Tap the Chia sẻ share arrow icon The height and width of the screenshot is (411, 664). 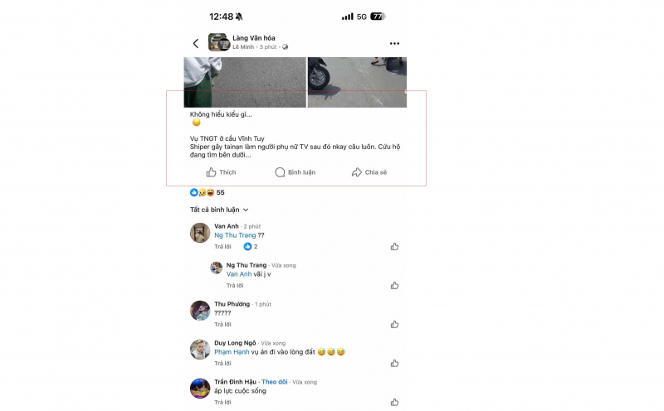[x=357, y=172]
